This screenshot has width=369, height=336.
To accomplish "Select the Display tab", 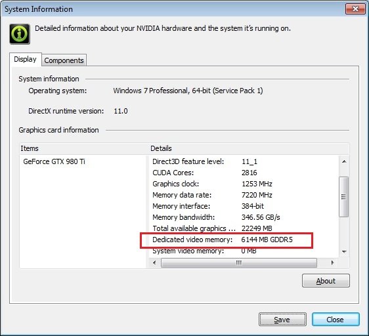I will point(26,59).
